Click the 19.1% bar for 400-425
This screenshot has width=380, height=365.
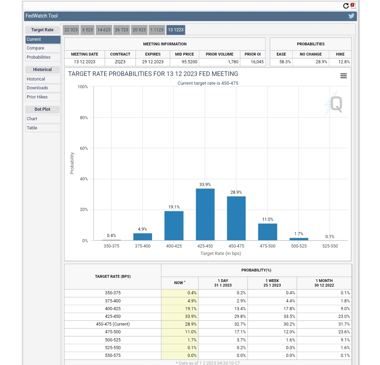pos(174,226)
